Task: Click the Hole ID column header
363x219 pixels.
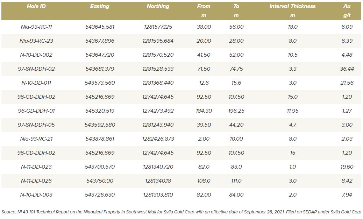Action: pos(36,6)
